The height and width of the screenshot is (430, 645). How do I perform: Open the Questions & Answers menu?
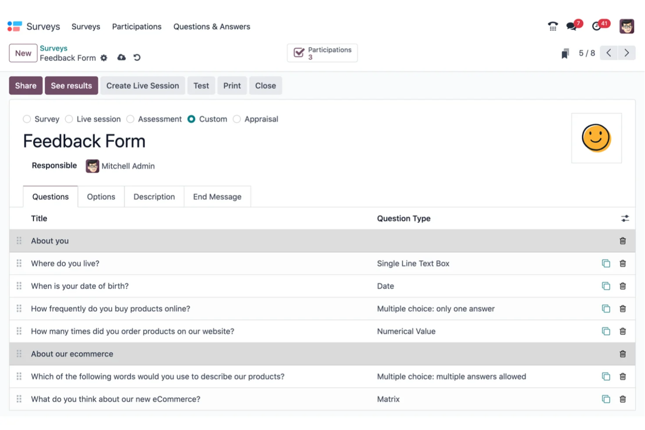pyautogui.click(x=212, y=27)
